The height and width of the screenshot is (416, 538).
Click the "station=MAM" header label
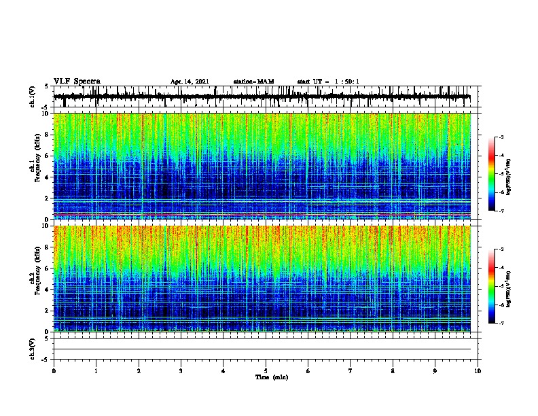tap(253, 82)
